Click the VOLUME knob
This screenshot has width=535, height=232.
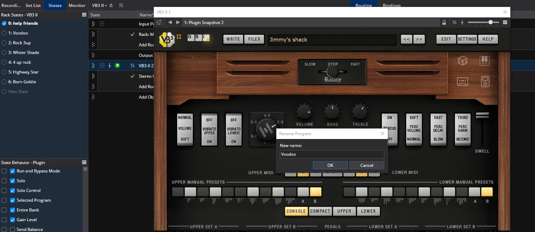304,112
